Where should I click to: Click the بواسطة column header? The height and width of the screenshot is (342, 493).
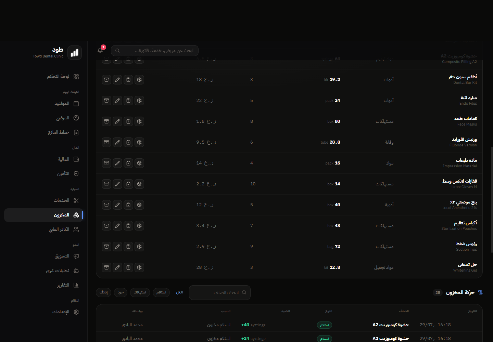click(138, 311)
